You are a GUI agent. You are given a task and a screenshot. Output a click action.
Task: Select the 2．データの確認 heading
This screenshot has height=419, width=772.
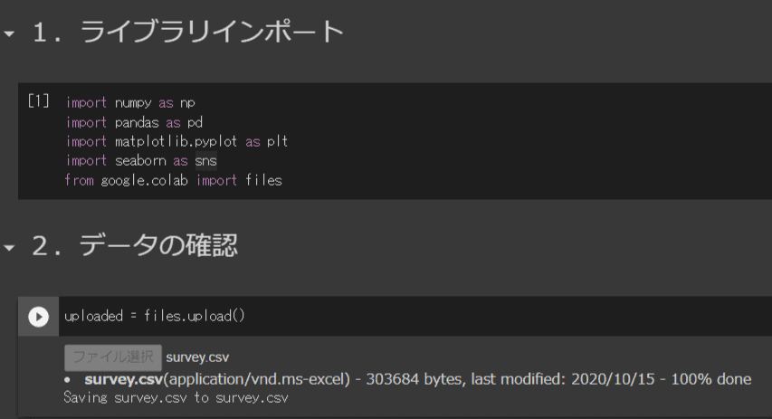pyautogui.click(x=135, y=246)
